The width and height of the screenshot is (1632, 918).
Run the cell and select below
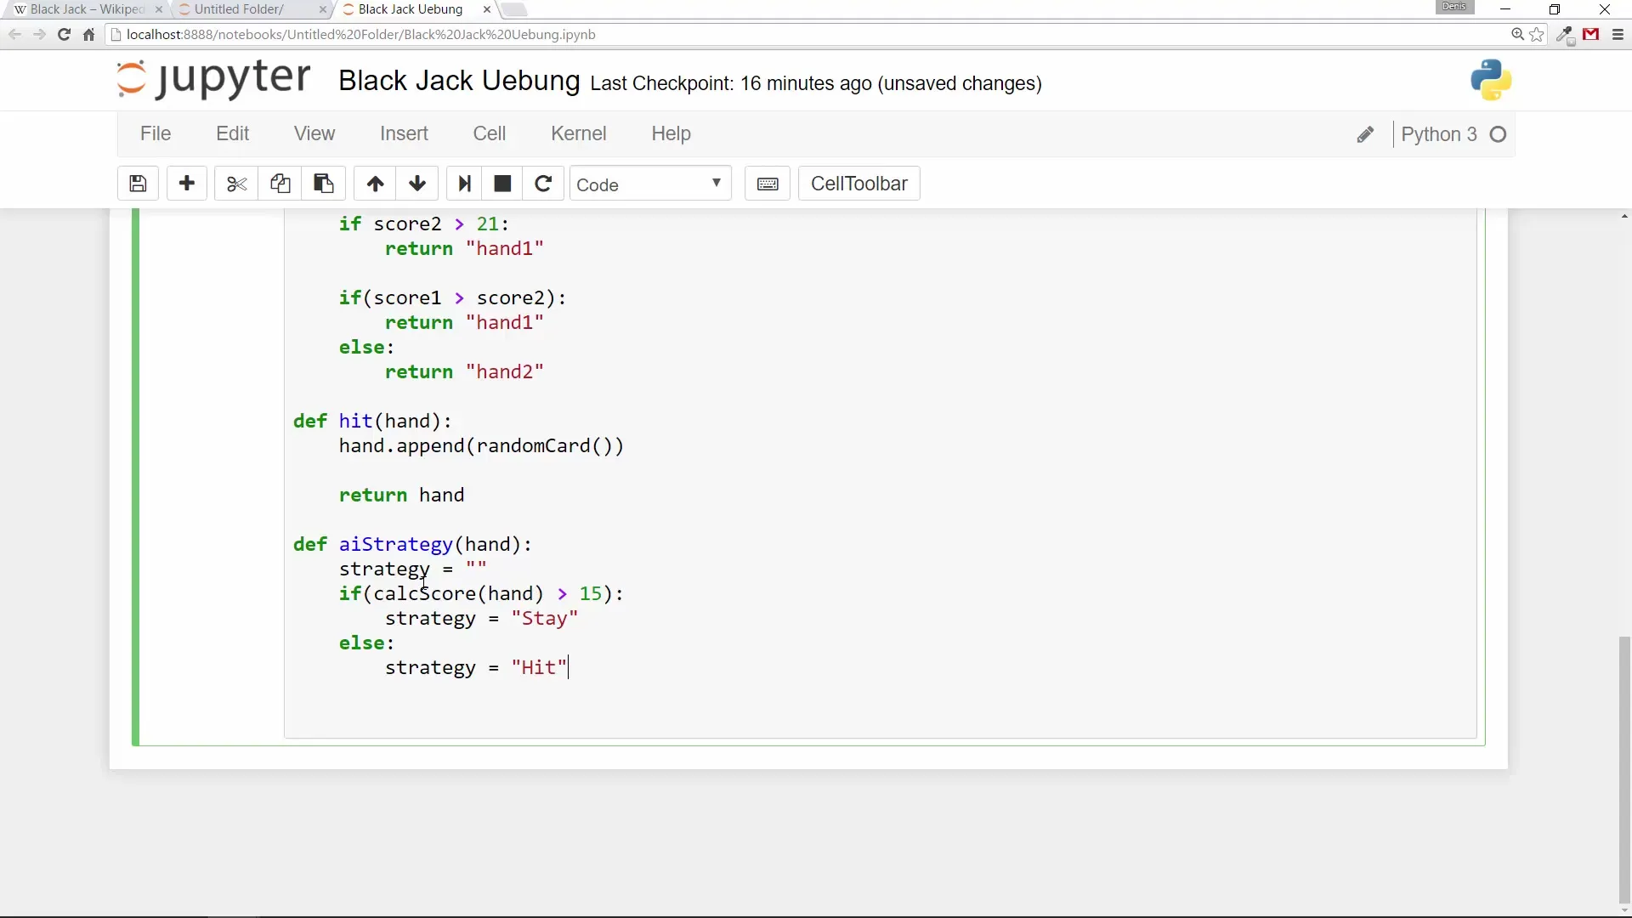pyautogui.click(x=464, y=184)
